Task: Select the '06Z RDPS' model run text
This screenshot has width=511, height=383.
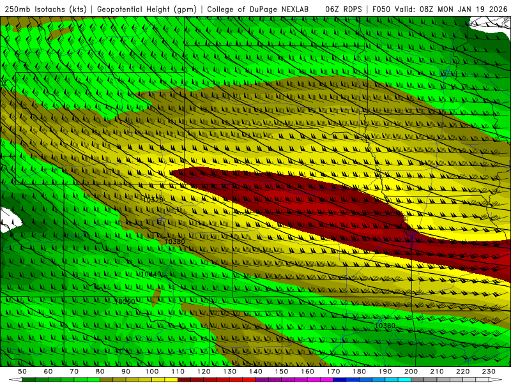Action: 344,10
